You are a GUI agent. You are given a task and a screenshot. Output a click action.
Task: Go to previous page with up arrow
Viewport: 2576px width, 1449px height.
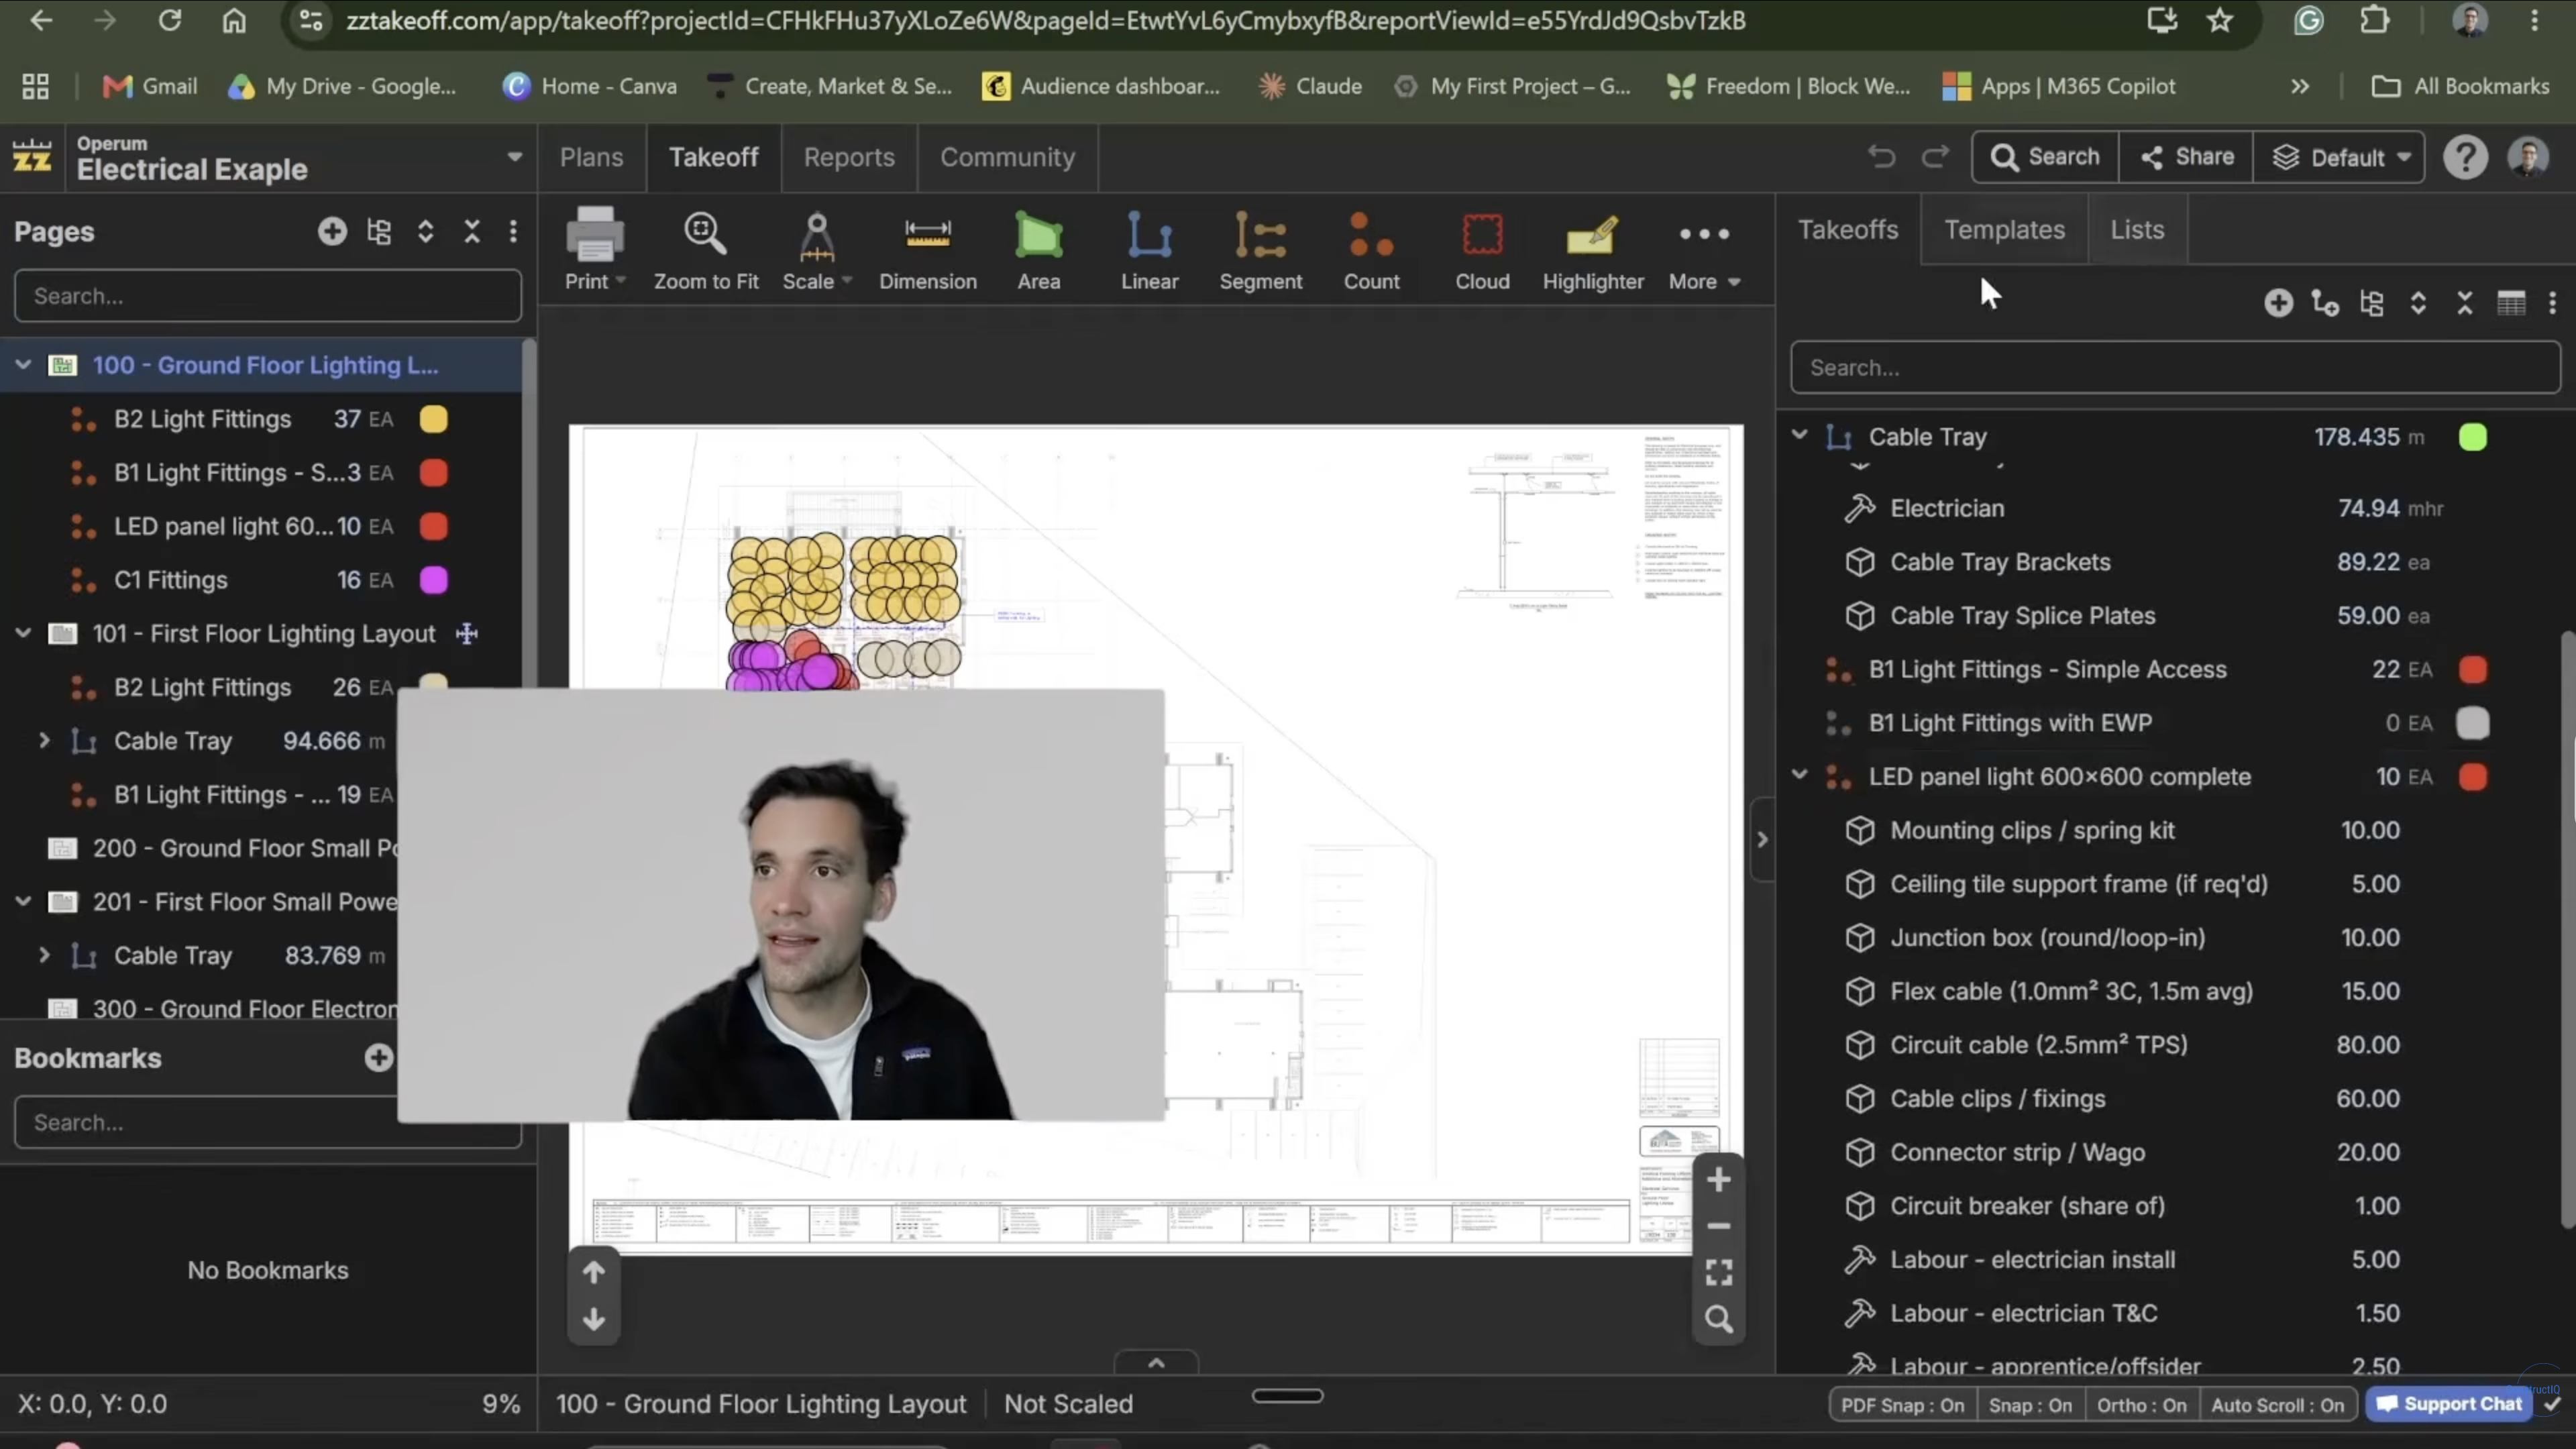(x=594, y=1272)
